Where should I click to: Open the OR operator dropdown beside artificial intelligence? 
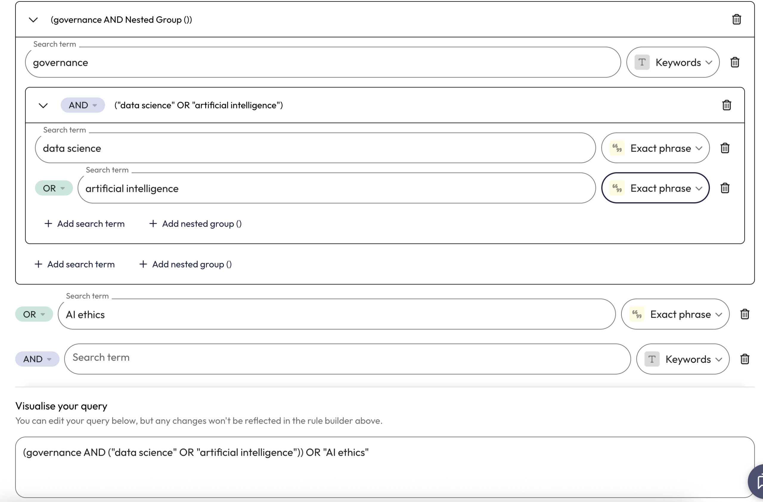(x=53, y=188)
